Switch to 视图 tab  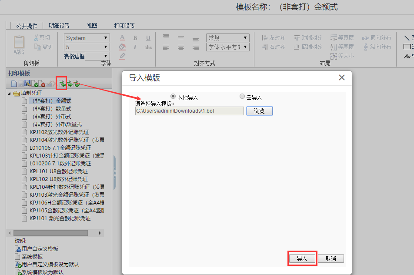click(92, 26)
